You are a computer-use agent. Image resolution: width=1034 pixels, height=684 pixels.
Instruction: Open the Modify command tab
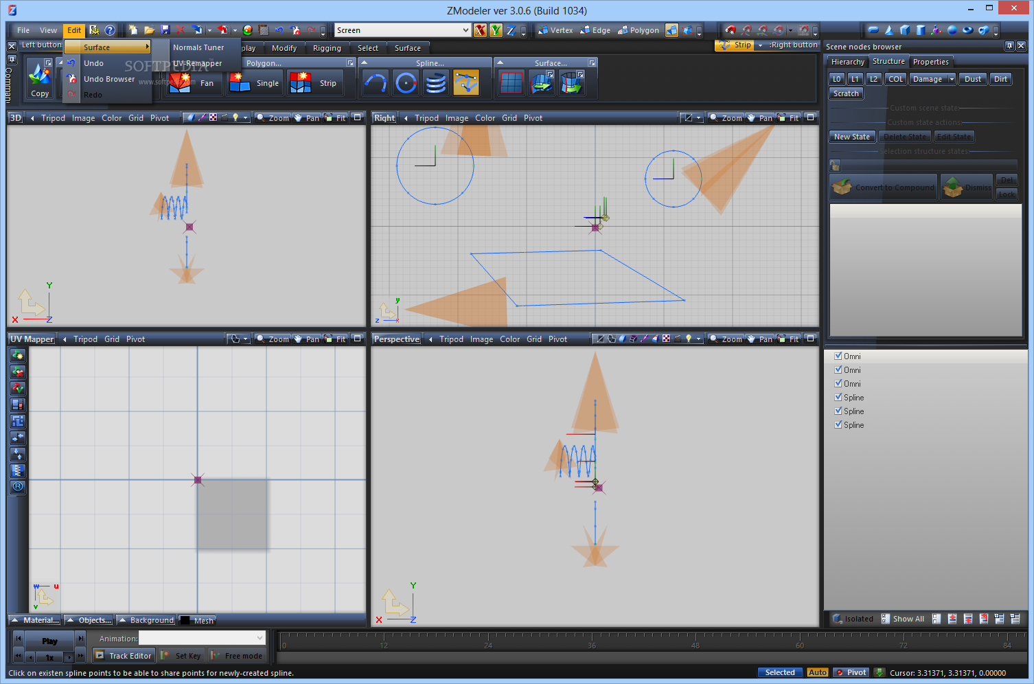[284, 48]
